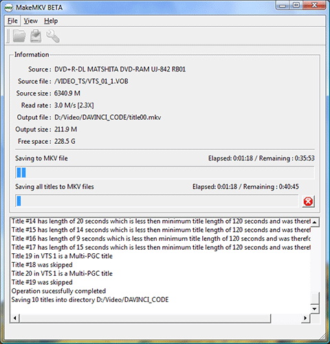The image size is (330, 344).
Task: Open the File menu
Action: tap(12, 21)
